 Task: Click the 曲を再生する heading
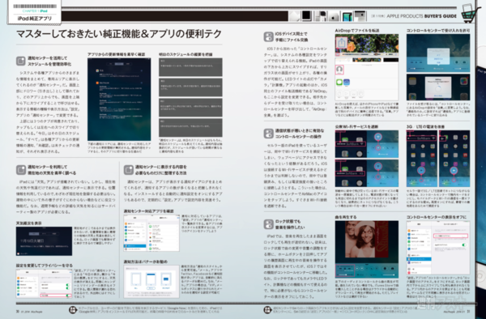click(346, 217)
